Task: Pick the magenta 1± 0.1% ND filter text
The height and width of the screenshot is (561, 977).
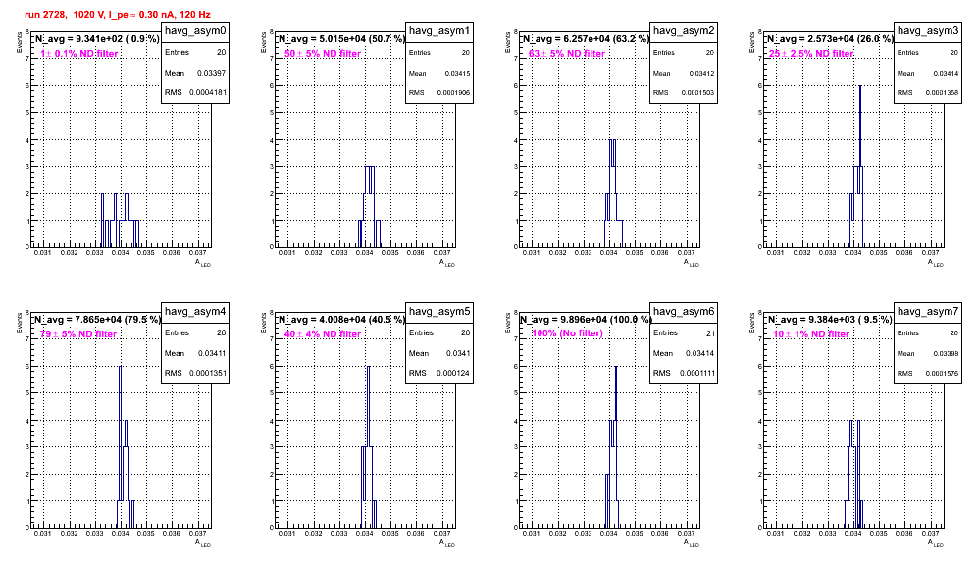Action: pos(79,54)
